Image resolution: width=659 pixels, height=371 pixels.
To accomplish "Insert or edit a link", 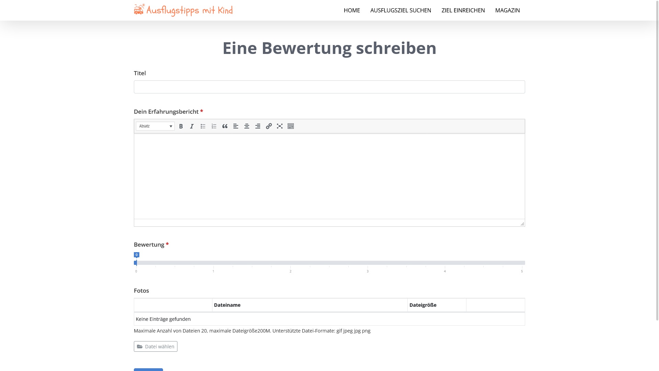I will [269, 126].
